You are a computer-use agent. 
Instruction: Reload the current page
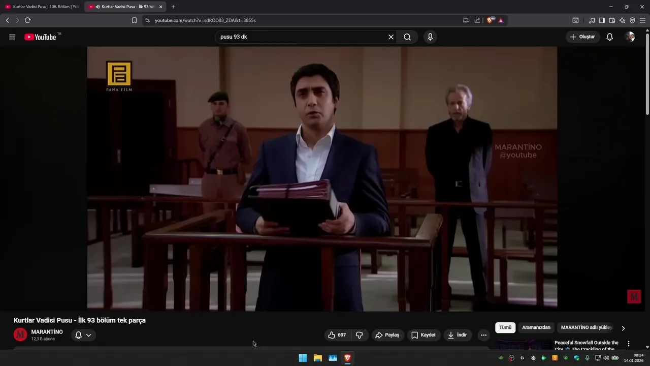pos(28,20)
